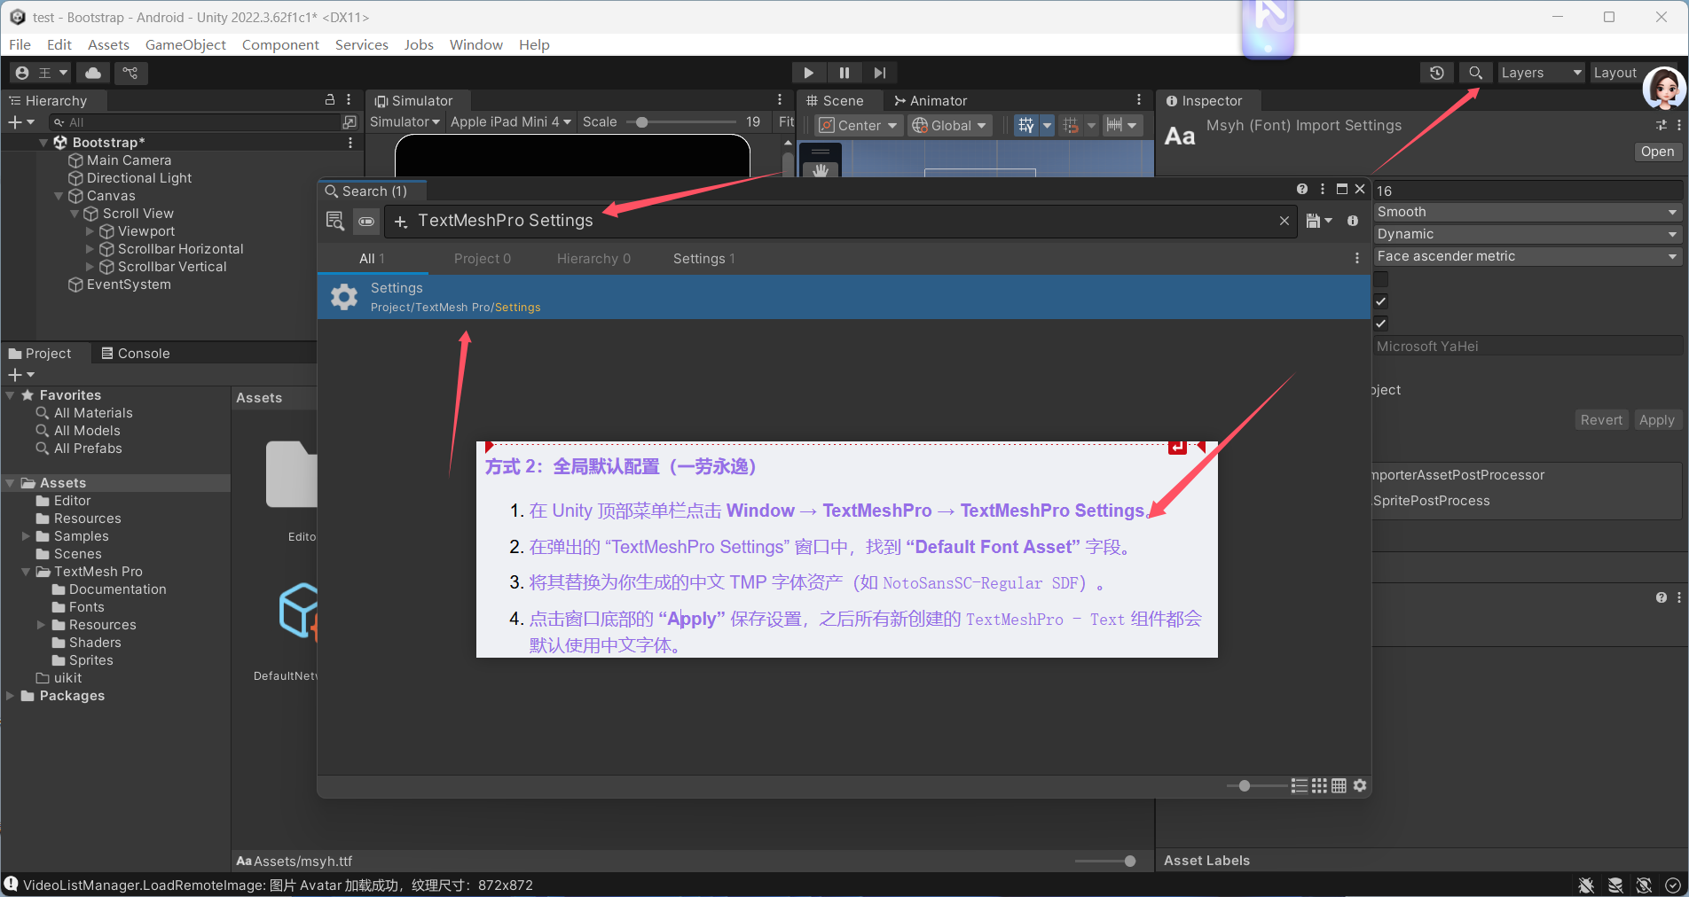Open the Simulator view mode dropdown

(405, 121)
